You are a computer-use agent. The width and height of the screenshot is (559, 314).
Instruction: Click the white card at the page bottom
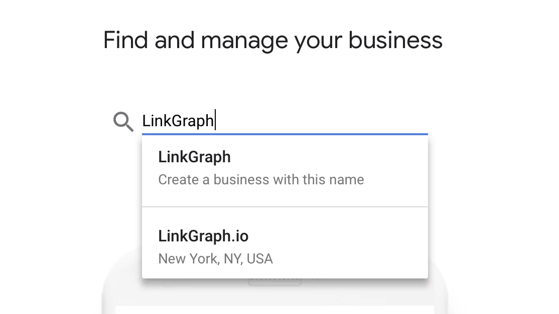(275, 309)
